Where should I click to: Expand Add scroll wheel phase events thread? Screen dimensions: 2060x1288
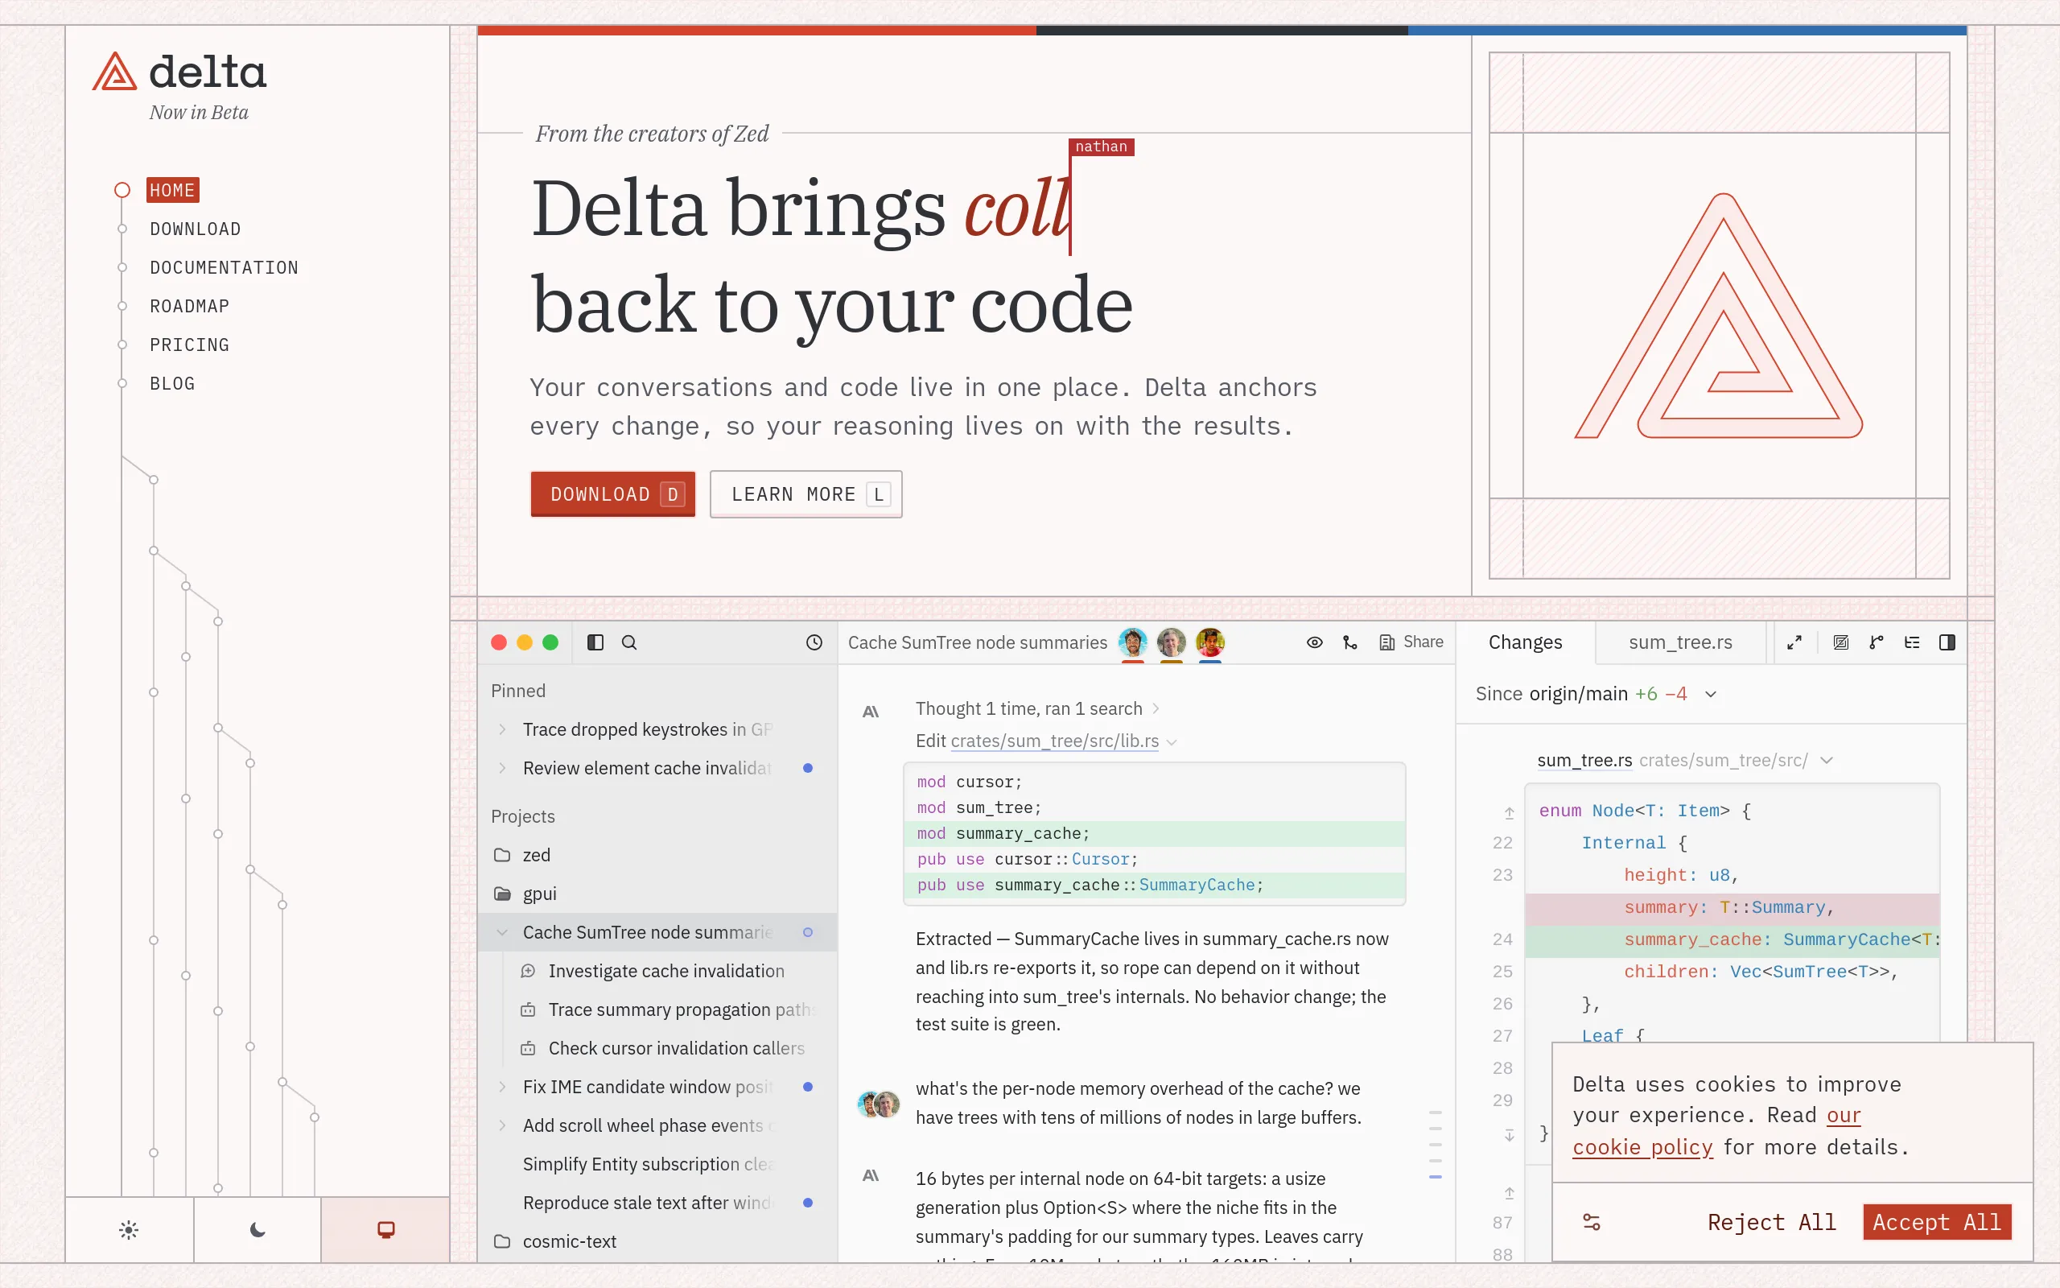tap(502, 1125)
